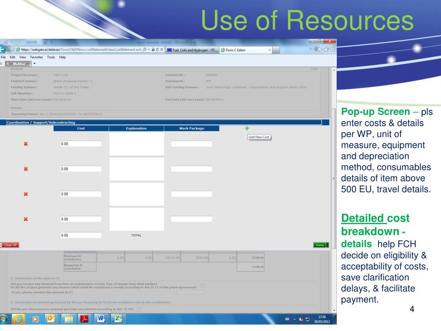
Task: Stop loading with the address bar X
Action: (162, 50)
